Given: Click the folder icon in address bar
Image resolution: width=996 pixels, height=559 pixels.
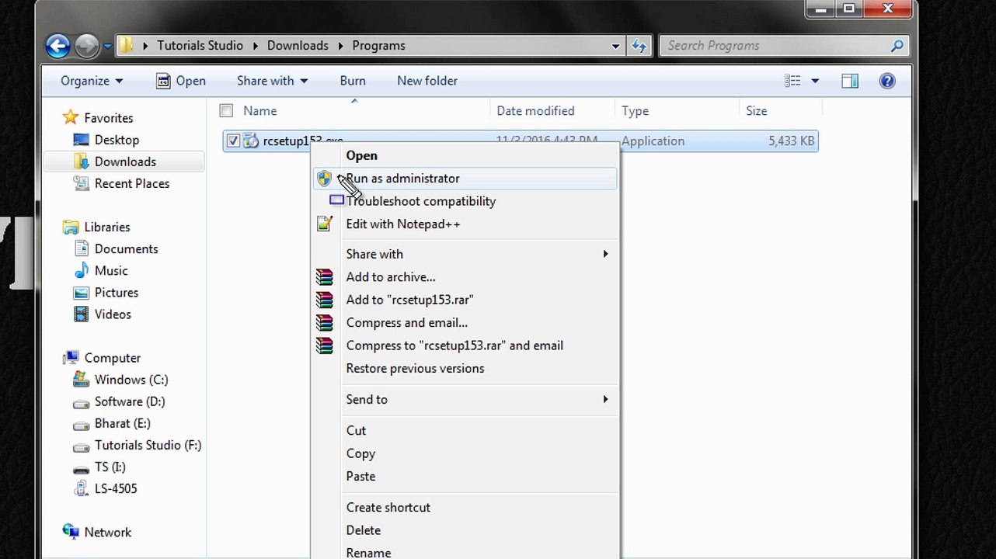Looking at the screenshot, I should (x=127, y=46).
